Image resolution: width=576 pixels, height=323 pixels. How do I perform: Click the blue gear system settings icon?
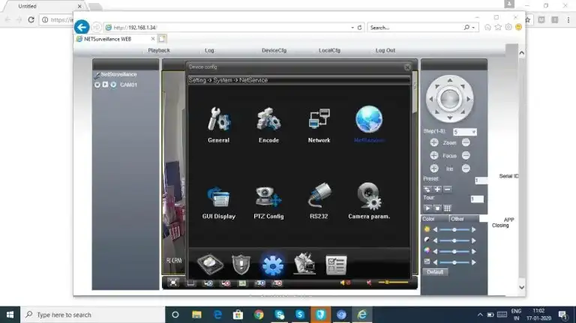[271, 265]
